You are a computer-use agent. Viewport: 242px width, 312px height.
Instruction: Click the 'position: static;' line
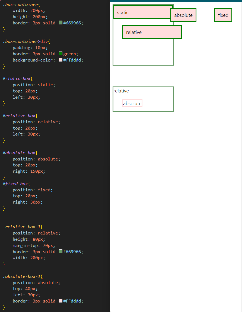point(34,85)
